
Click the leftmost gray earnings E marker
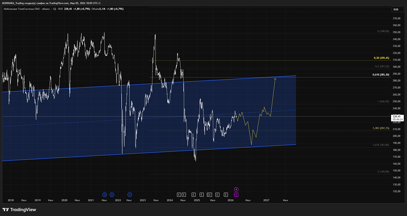click(179, 194)
